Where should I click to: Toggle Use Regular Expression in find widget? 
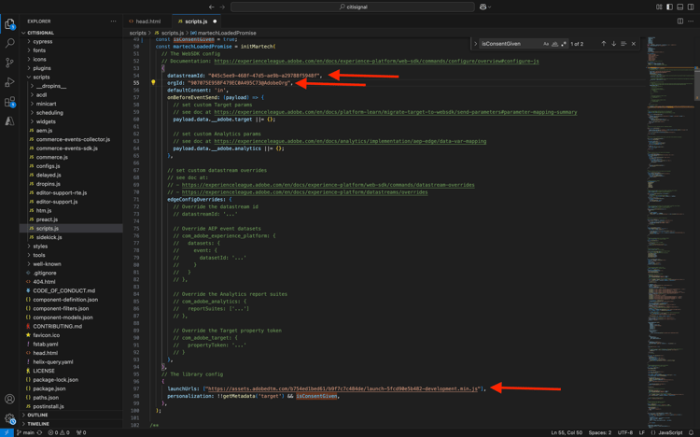(x=564, y=44)
